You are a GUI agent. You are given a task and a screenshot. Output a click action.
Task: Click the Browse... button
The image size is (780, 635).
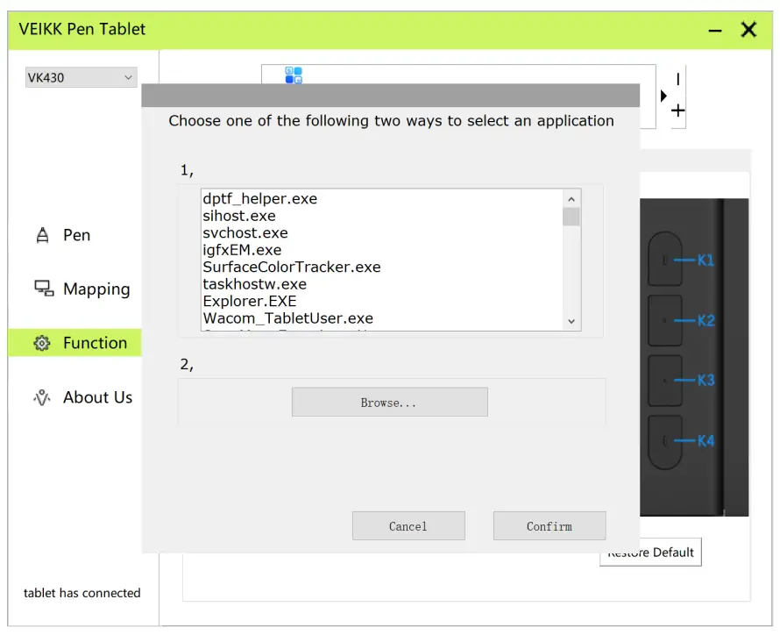pos(389,402)
